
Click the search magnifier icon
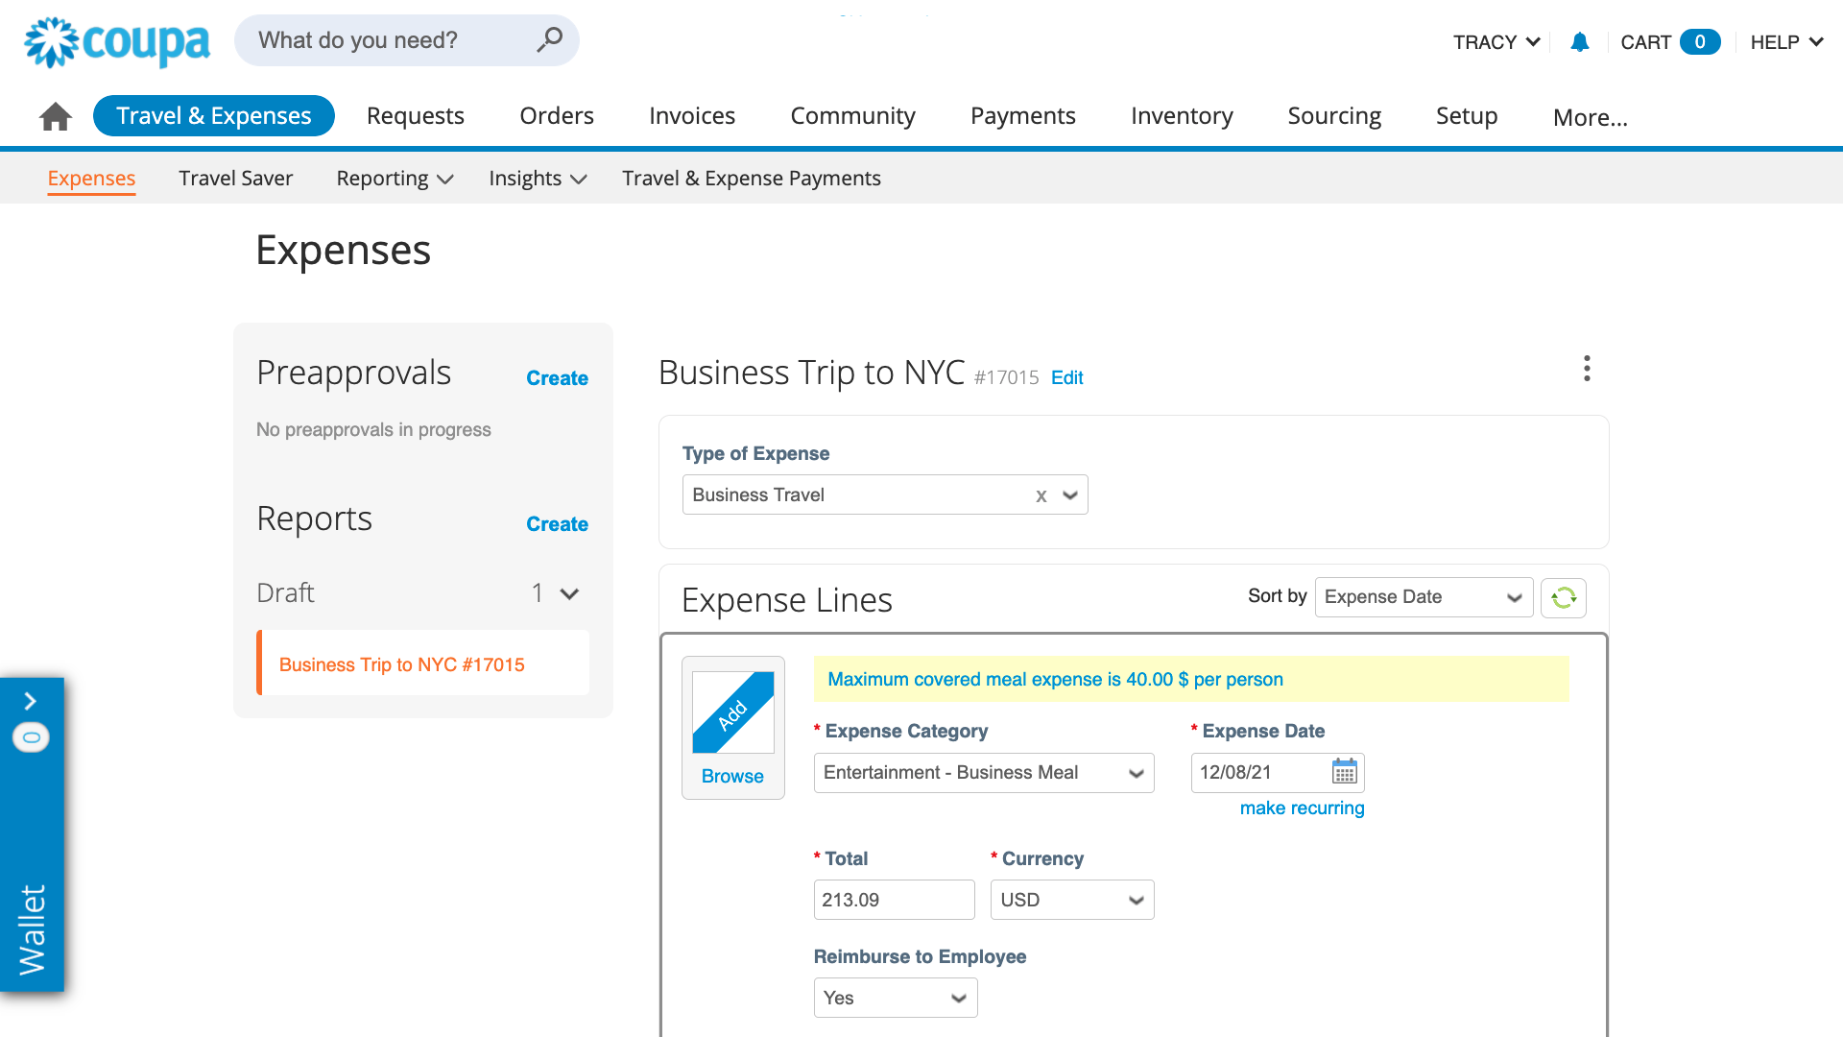[549, 39]
